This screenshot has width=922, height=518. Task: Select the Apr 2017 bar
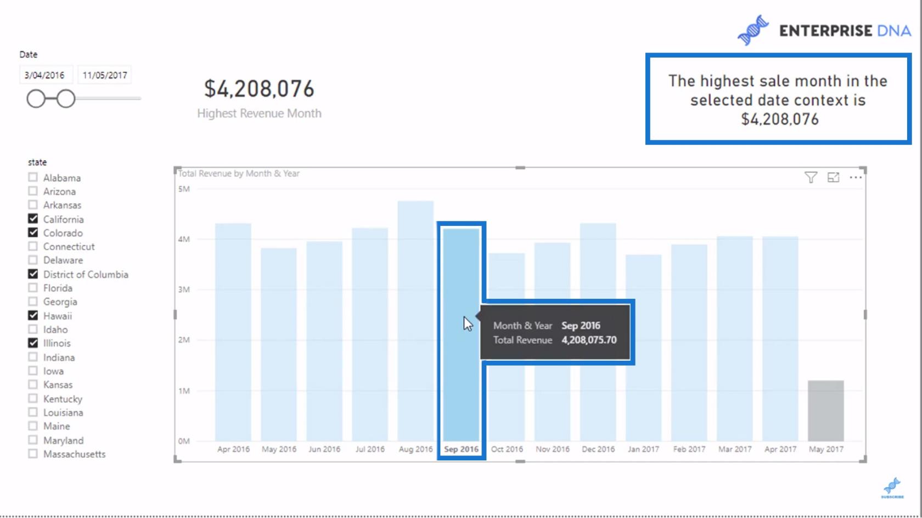[780, 339]
